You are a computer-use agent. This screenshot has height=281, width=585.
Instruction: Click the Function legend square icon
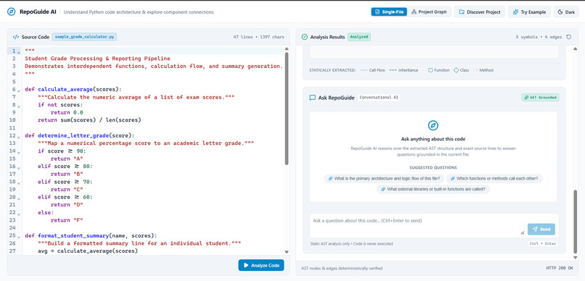point(430,70)
